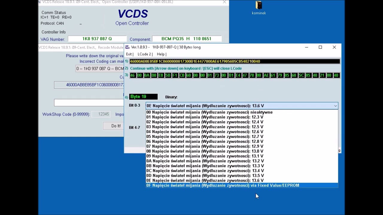The height and width of the screenshot is (215, 383).
Task: Select byte F1 in byte row
Action: coord(175,76)
